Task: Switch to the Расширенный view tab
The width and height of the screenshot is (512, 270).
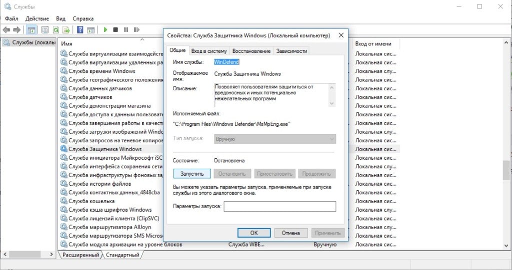Action: 80,255
